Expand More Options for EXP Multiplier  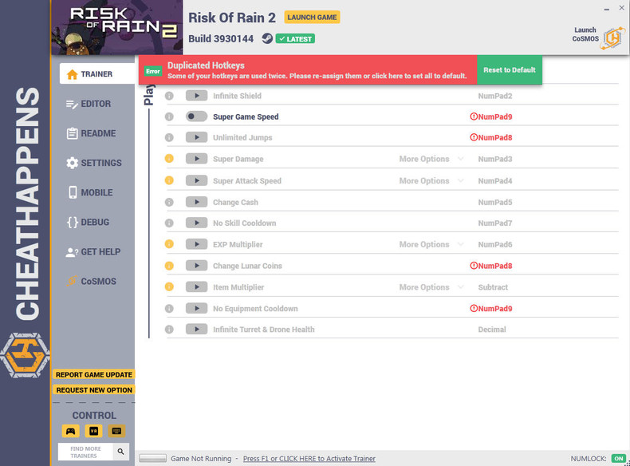click(431, 244)
